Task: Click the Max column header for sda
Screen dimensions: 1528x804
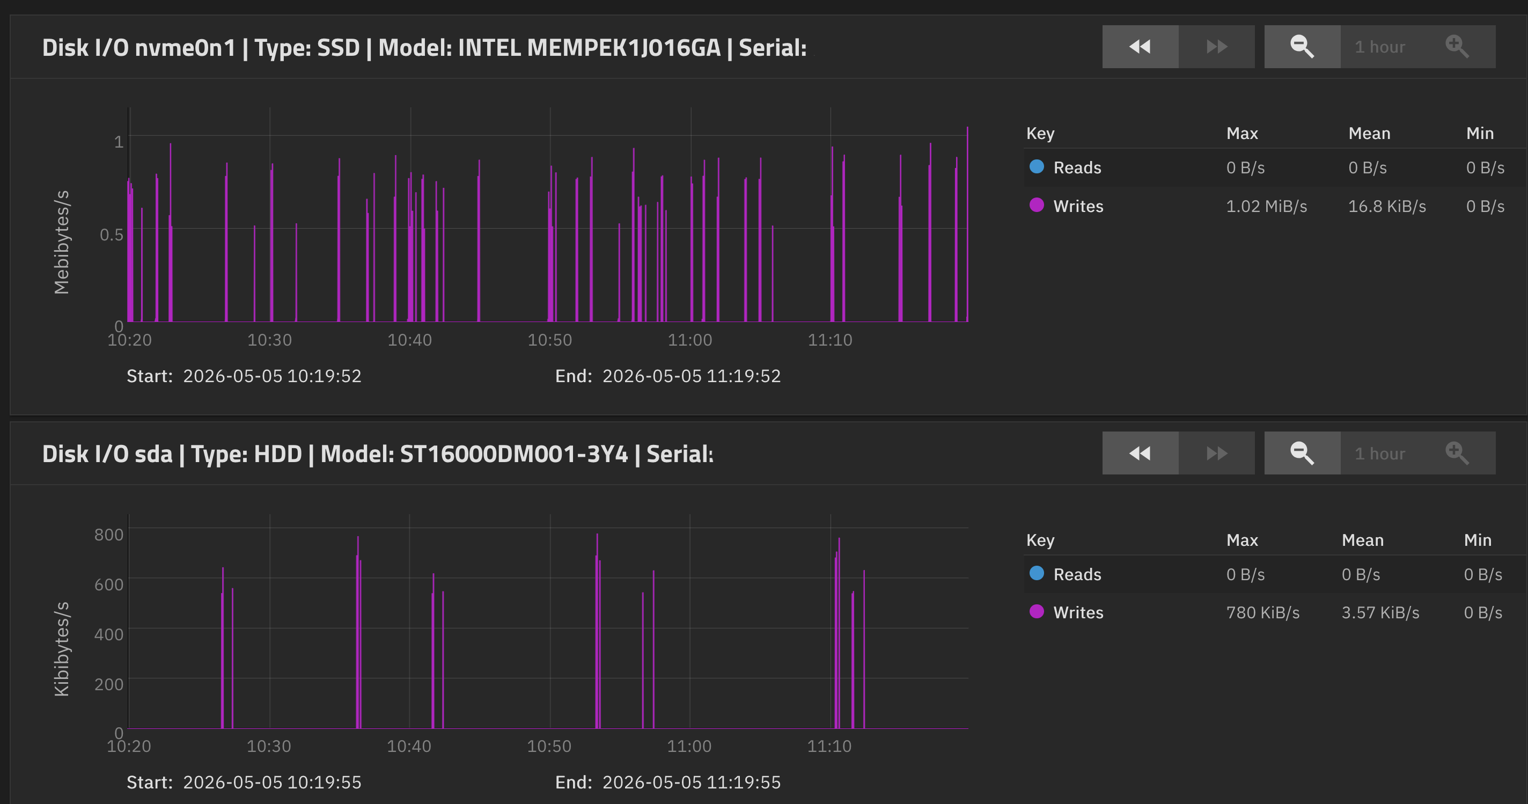Action: 1242,540
